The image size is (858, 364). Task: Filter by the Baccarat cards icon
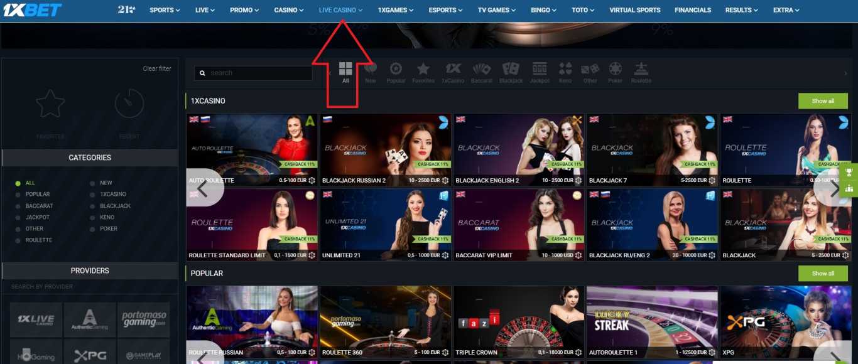coord(482,69)
